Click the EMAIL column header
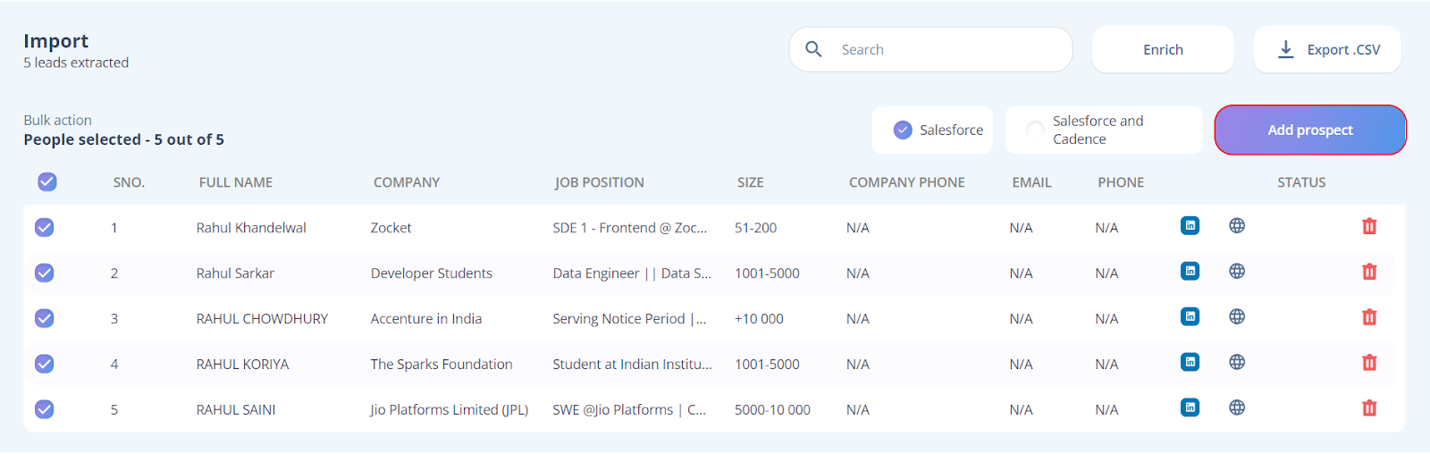 coord(1032,182)
